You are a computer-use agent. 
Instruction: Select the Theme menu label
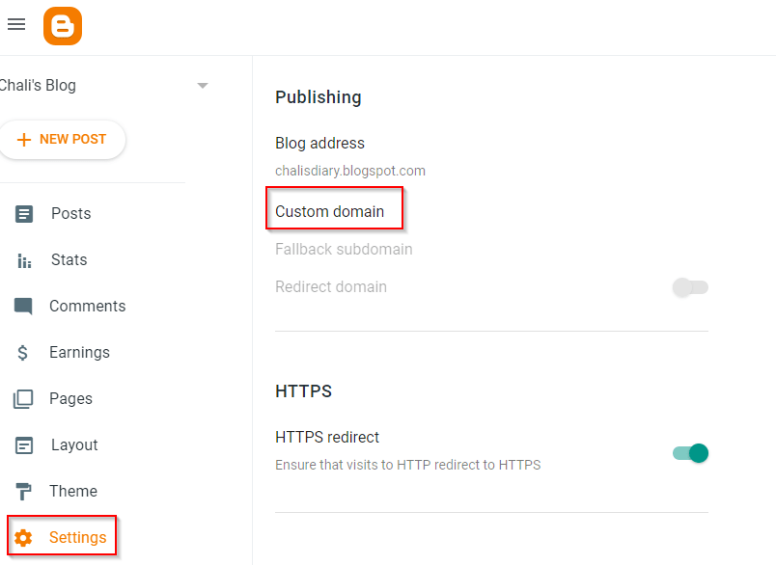point(73,492)
